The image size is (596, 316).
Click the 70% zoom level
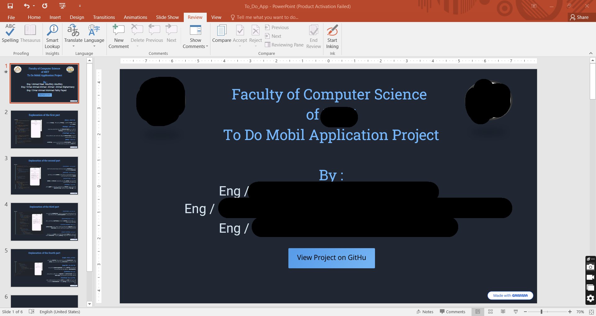point(580,312)
